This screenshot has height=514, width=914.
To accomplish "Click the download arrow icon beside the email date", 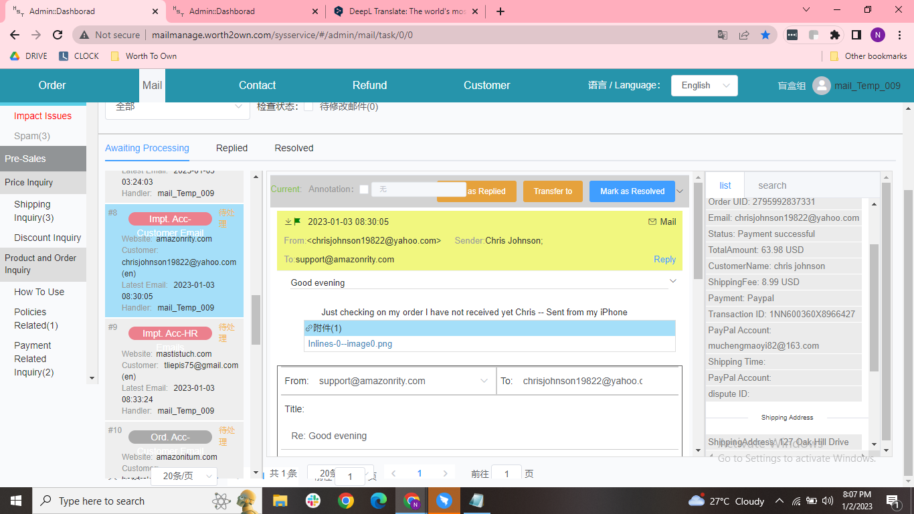I will click(x=288, y=222).
